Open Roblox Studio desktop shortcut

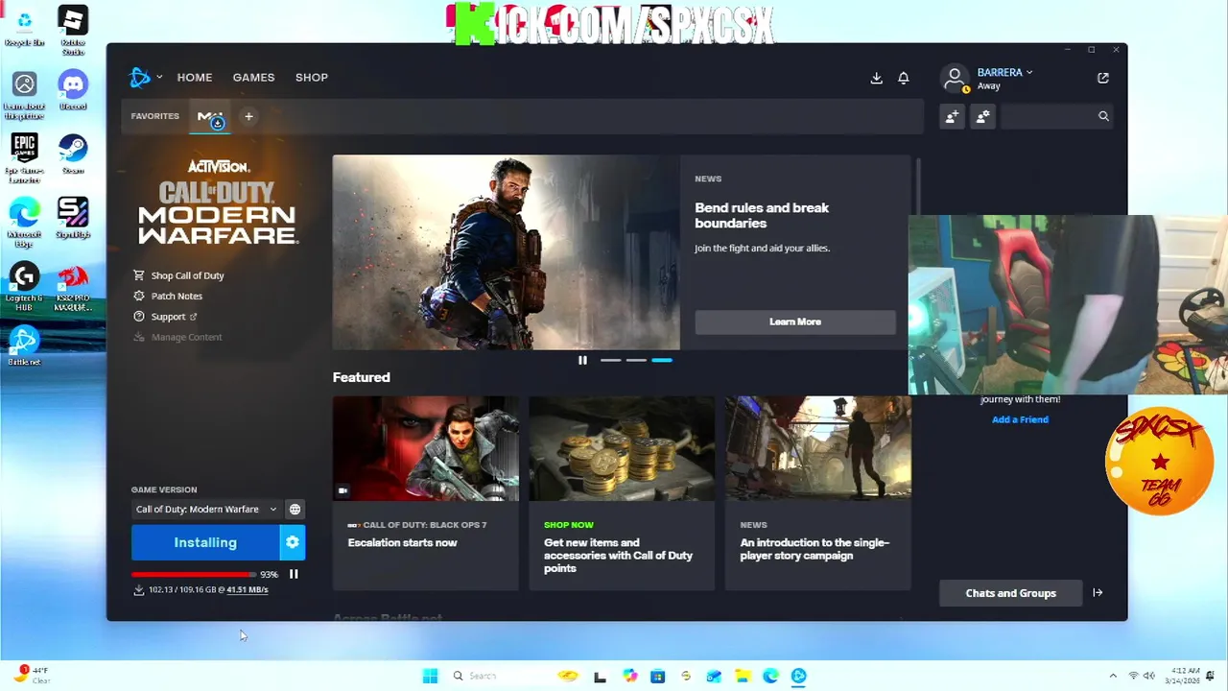(73, 29)
